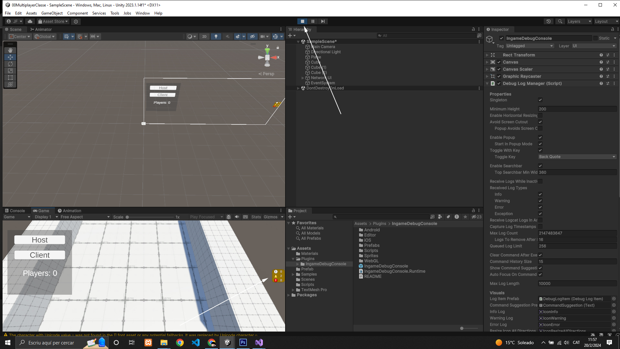Screen dimensions: 620x349
Task: Click the Host button in Game view
Action: (40, 240)
